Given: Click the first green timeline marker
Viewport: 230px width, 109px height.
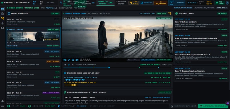Looking at the screenshot, I should pyautogui.click(x=80, y=68).
